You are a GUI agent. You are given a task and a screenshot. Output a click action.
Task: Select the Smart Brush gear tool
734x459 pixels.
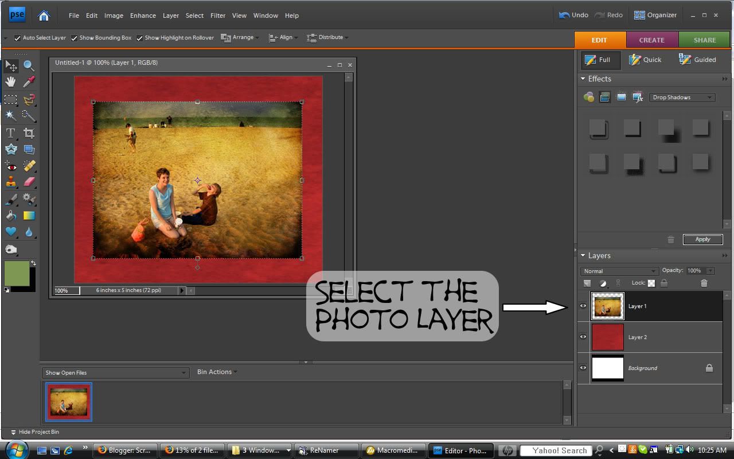click(29, 199)
